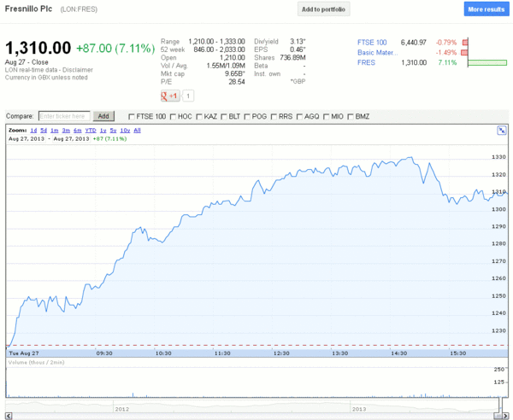513x420 pixels.
Task: Click the +87.00 (7.11%) change text
Action: (x=115, y=49)
